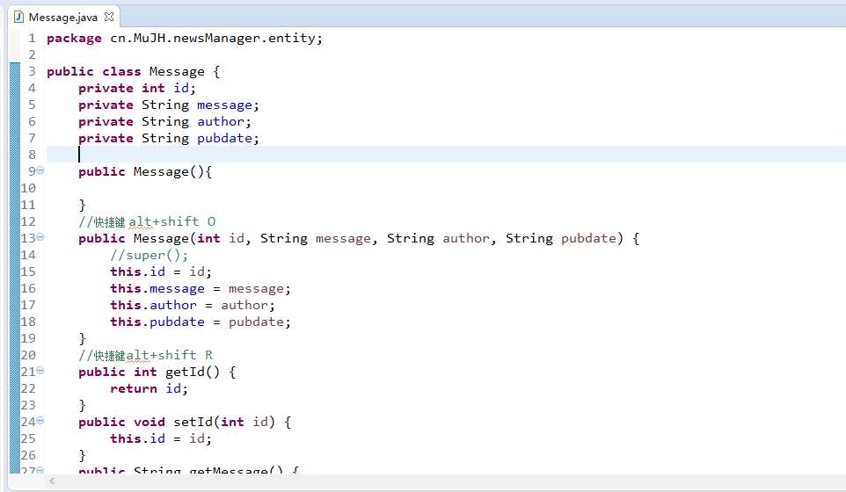Viewport: 846px width, 492px height.
Task: Click 'this.id' on line 15
Action: [x=137, y=271]
